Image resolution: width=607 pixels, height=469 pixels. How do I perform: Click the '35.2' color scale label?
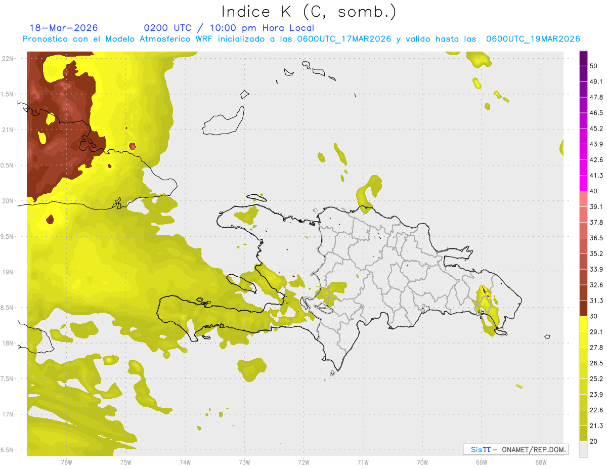coord(596,253)
